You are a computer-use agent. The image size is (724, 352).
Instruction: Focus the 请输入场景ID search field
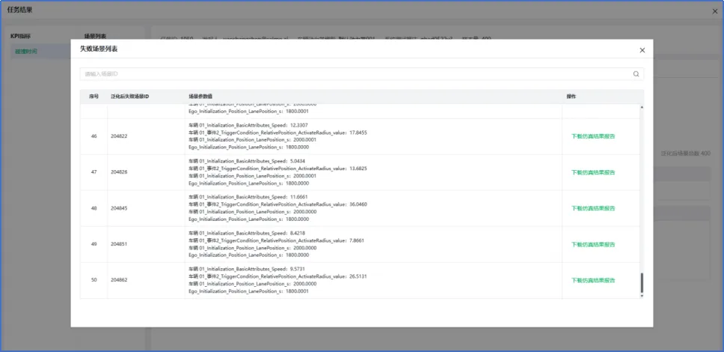point(352,74)
